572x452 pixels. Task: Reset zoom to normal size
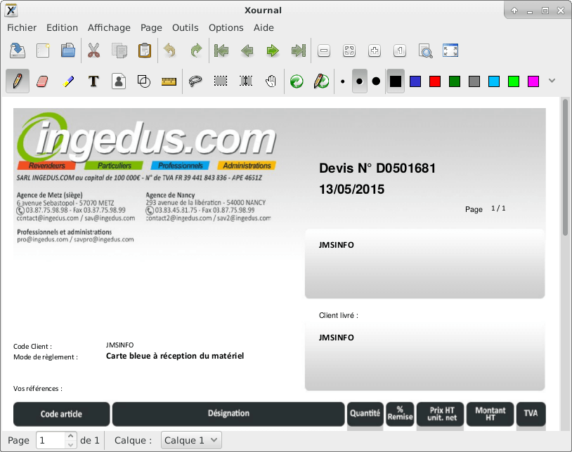(400, 51)
